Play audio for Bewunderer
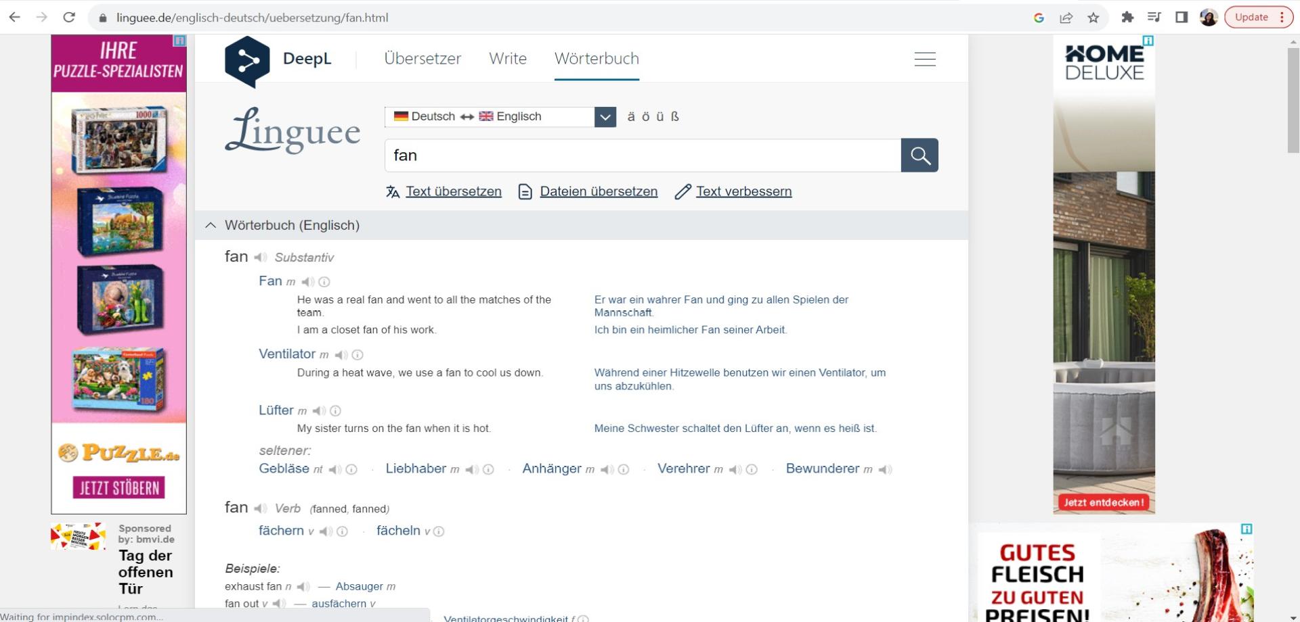1300x622 pixels. pyautogui.click(x=885, y=470)
